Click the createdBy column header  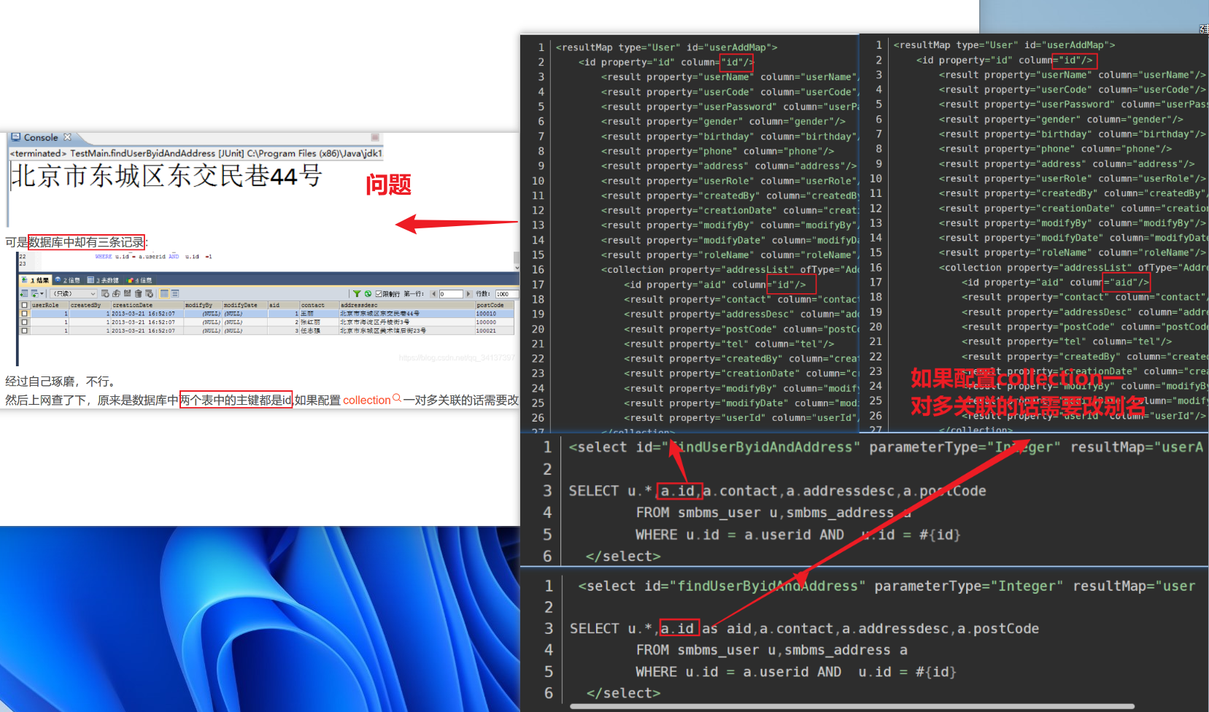pyautogui.click(x=90, y=305)
